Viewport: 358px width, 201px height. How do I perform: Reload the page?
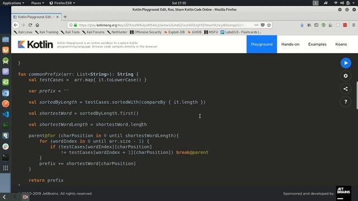pyautogui.click(x=30, y=25)
